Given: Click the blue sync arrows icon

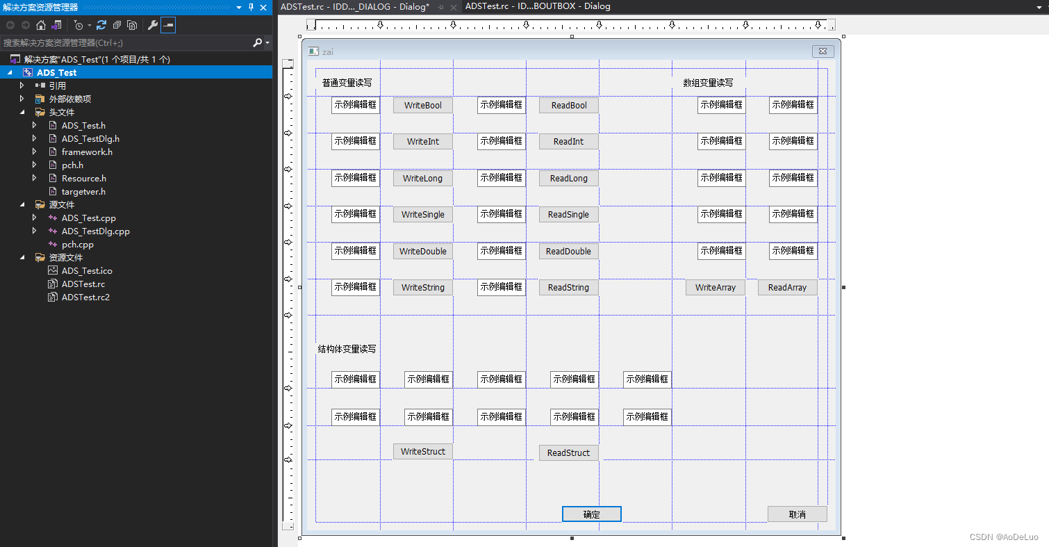Looking at the screenshot, I should pos(101,25).
